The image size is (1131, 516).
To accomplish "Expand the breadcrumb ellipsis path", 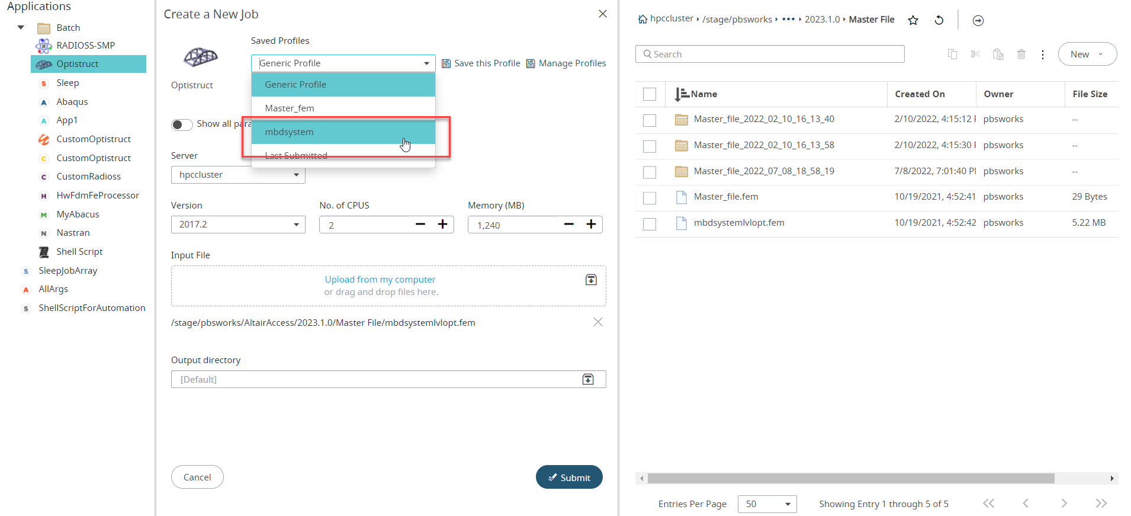I will (x=788, y=19).
